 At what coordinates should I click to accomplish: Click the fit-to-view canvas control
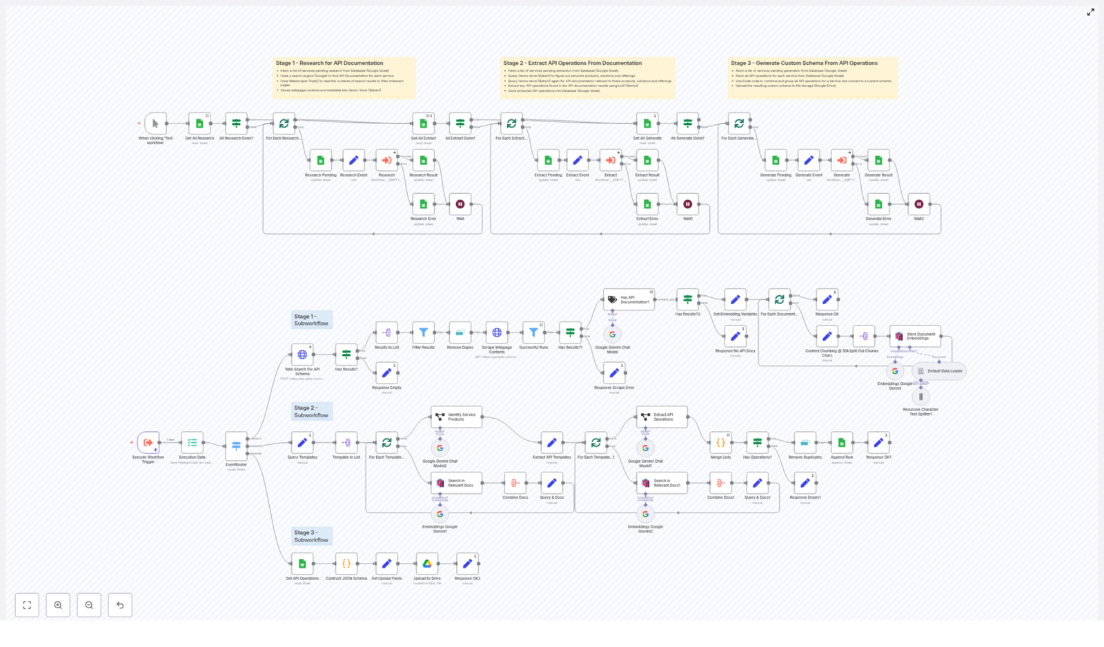click(x=27, y=605)
